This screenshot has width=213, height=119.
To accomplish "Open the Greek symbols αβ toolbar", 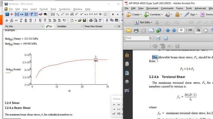I will pos(40,14).
